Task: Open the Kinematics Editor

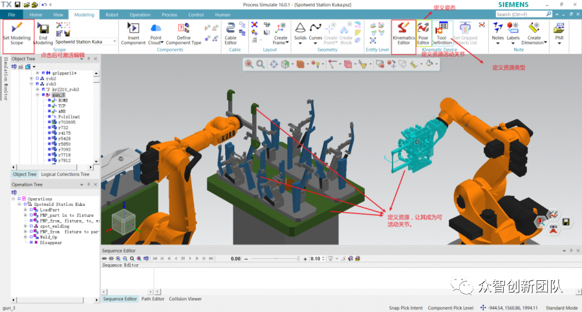Action: 404,28
